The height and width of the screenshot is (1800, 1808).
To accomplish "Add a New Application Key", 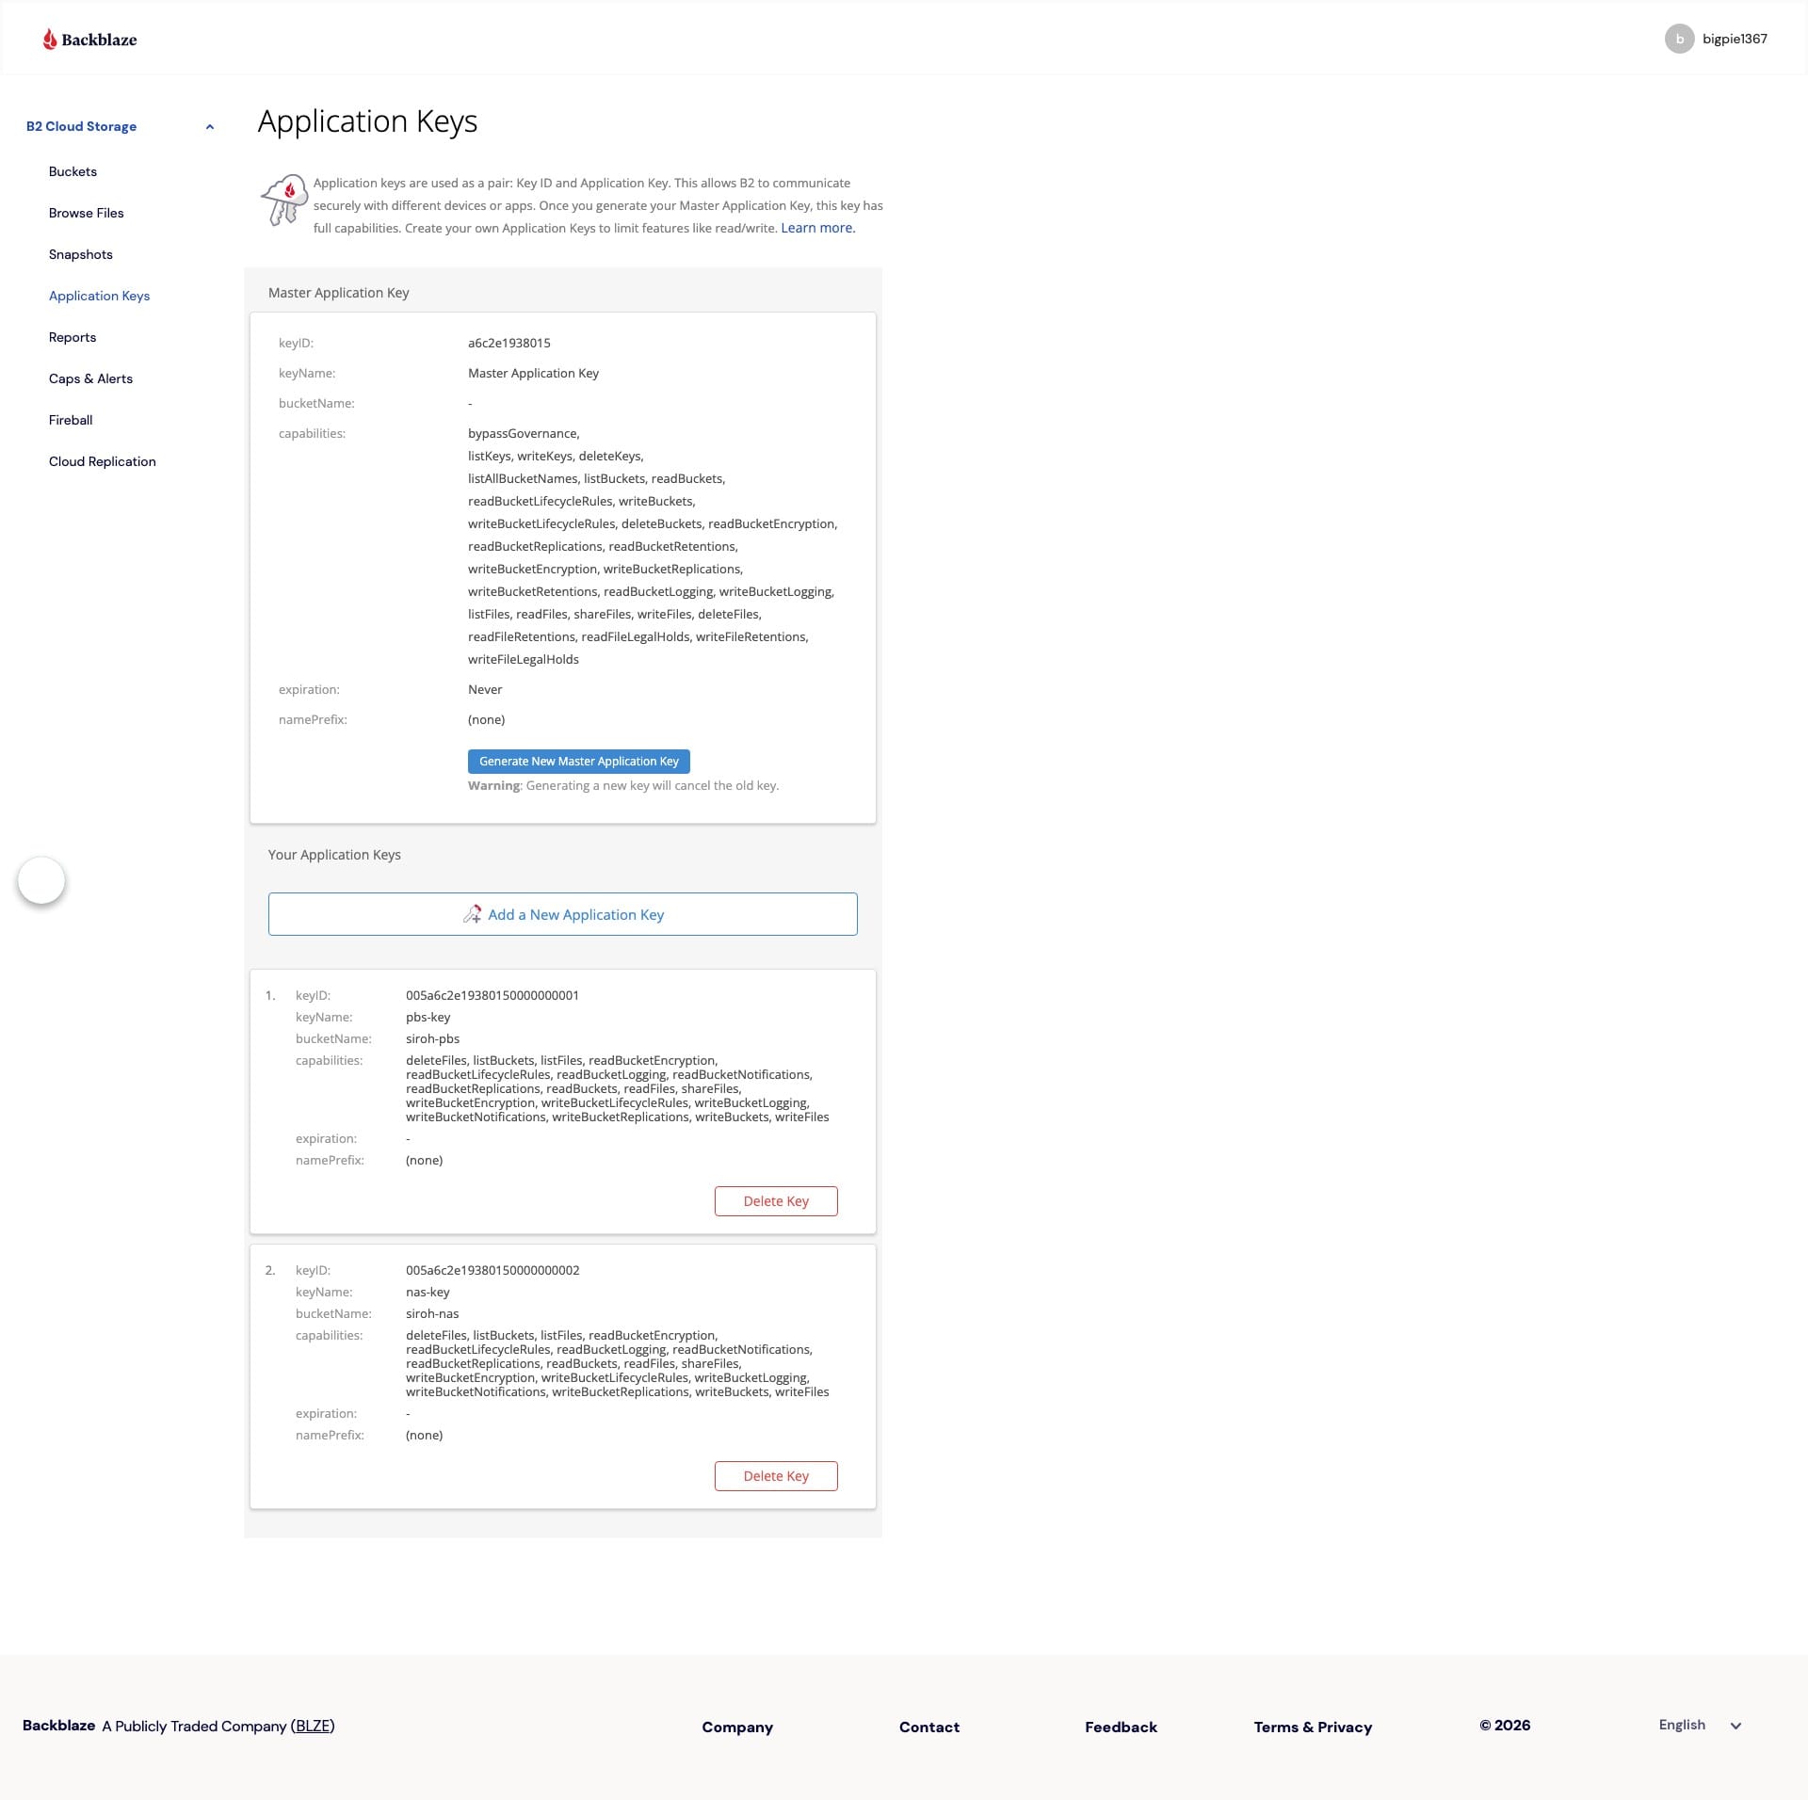I will tap(575, 914).
